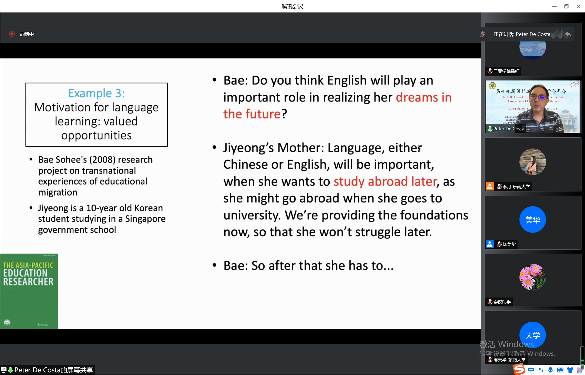Click the blue user badge beside 陈美华
Image resolution: width=585 pixels, height=375 pixels.
(490, 244)
